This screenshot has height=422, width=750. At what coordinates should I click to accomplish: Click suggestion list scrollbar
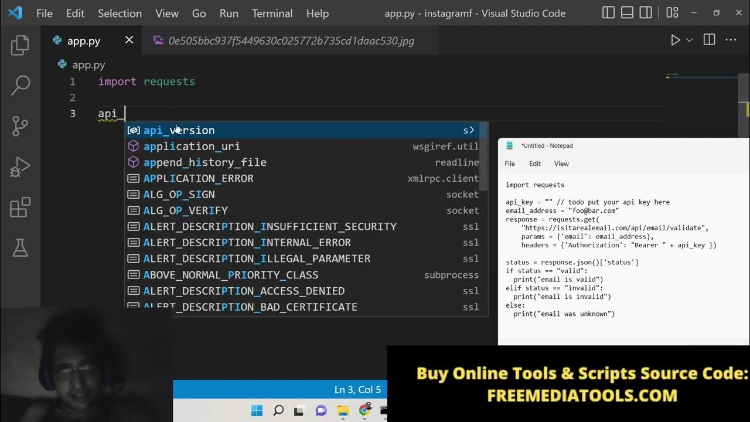484,156
